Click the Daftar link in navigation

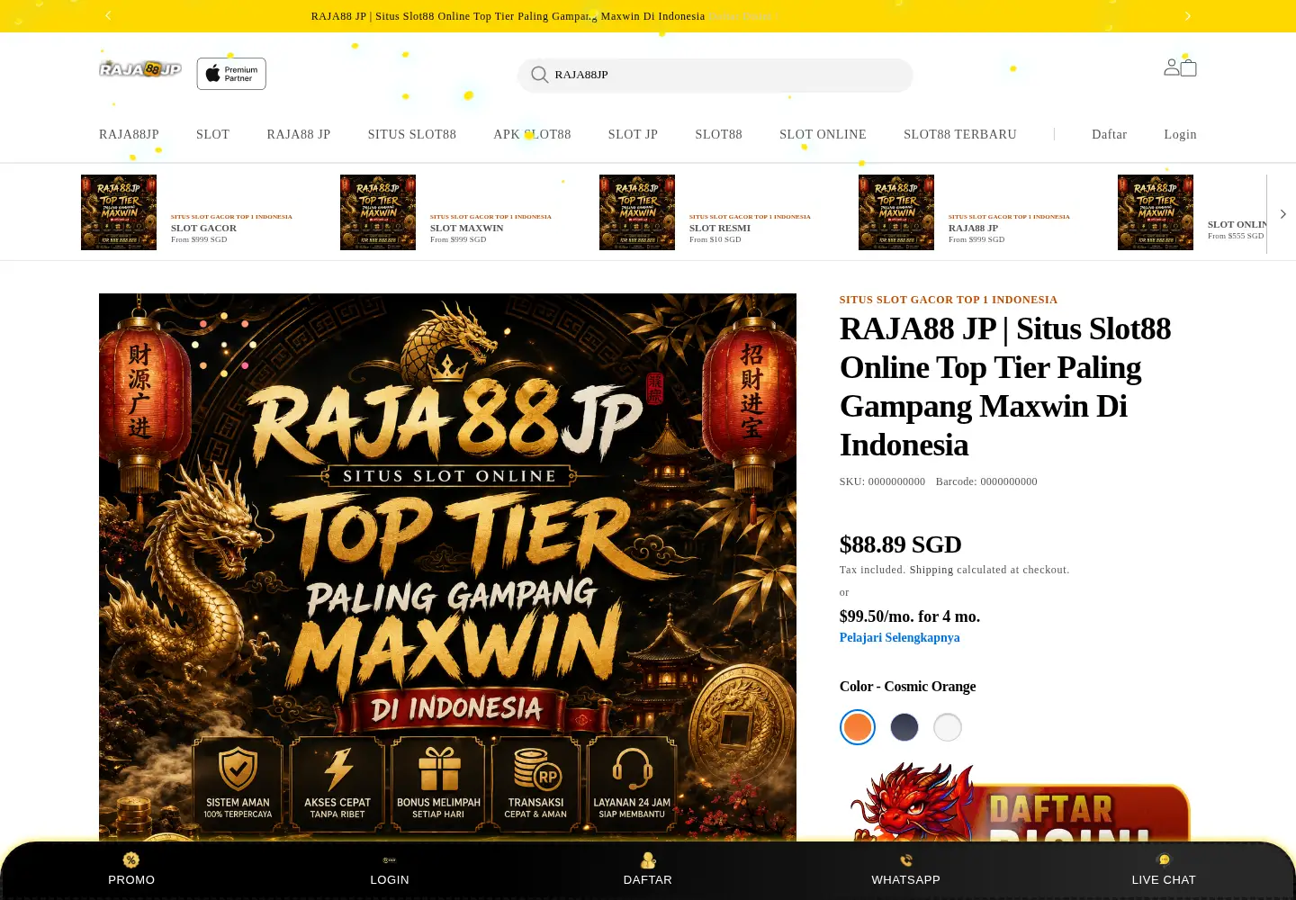1109,134
